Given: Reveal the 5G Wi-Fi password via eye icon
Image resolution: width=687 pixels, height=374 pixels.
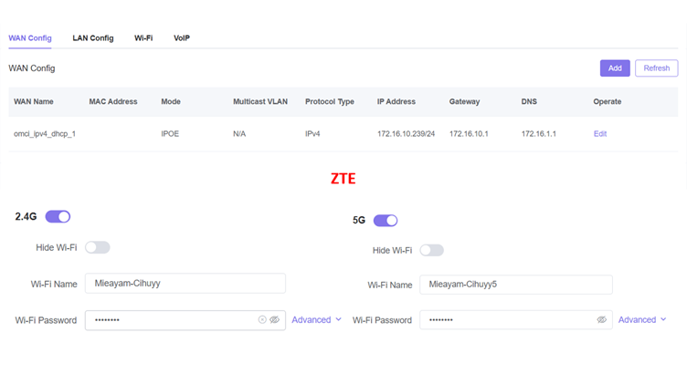Looking at the screenshot, I should click(x=601, y=320).
